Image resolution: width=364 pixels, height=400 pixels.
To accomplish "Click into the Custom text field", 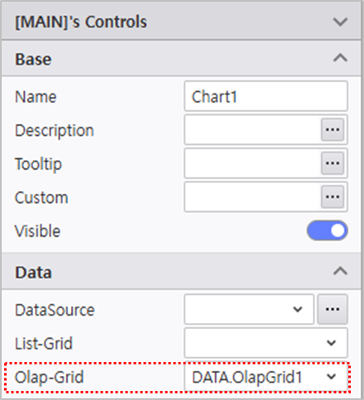I will 252,197.
